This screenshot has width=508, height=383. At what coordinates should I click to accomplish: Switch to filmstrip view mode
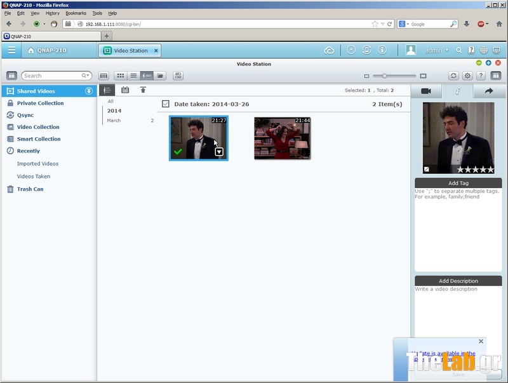pos(104,76)
